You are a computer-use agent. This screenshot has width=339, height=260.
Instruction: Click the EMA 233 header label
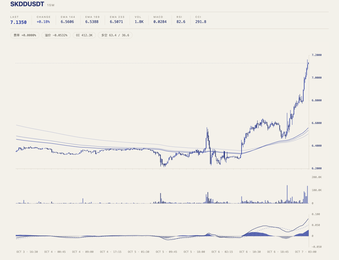coord(117,17)
